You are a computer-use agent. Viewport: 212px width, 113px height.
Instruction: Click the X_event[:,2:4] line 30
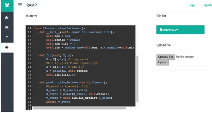click(67, 90)
